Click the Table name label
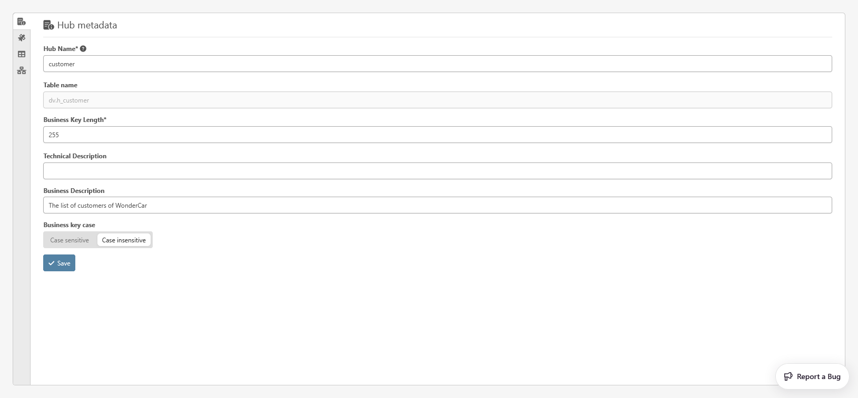858x398 pixels. coord(60,85)
